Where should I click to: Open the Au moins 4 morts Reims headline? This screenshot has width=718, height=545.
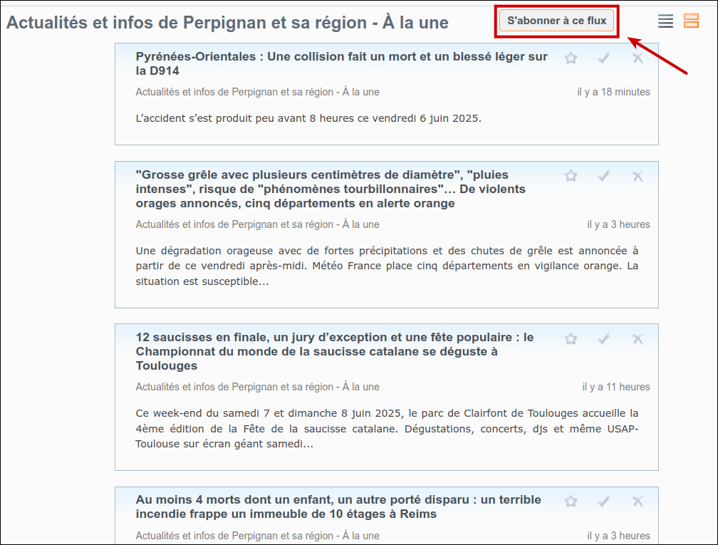coord(338,507)
